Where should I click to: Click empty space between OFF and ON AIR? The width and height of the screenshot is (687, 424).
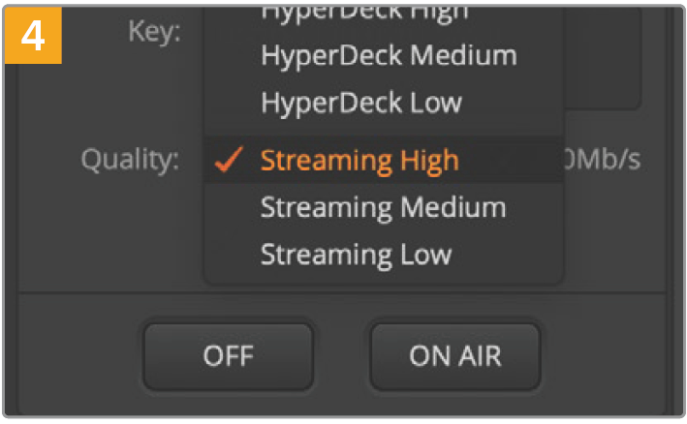point(341,355)
